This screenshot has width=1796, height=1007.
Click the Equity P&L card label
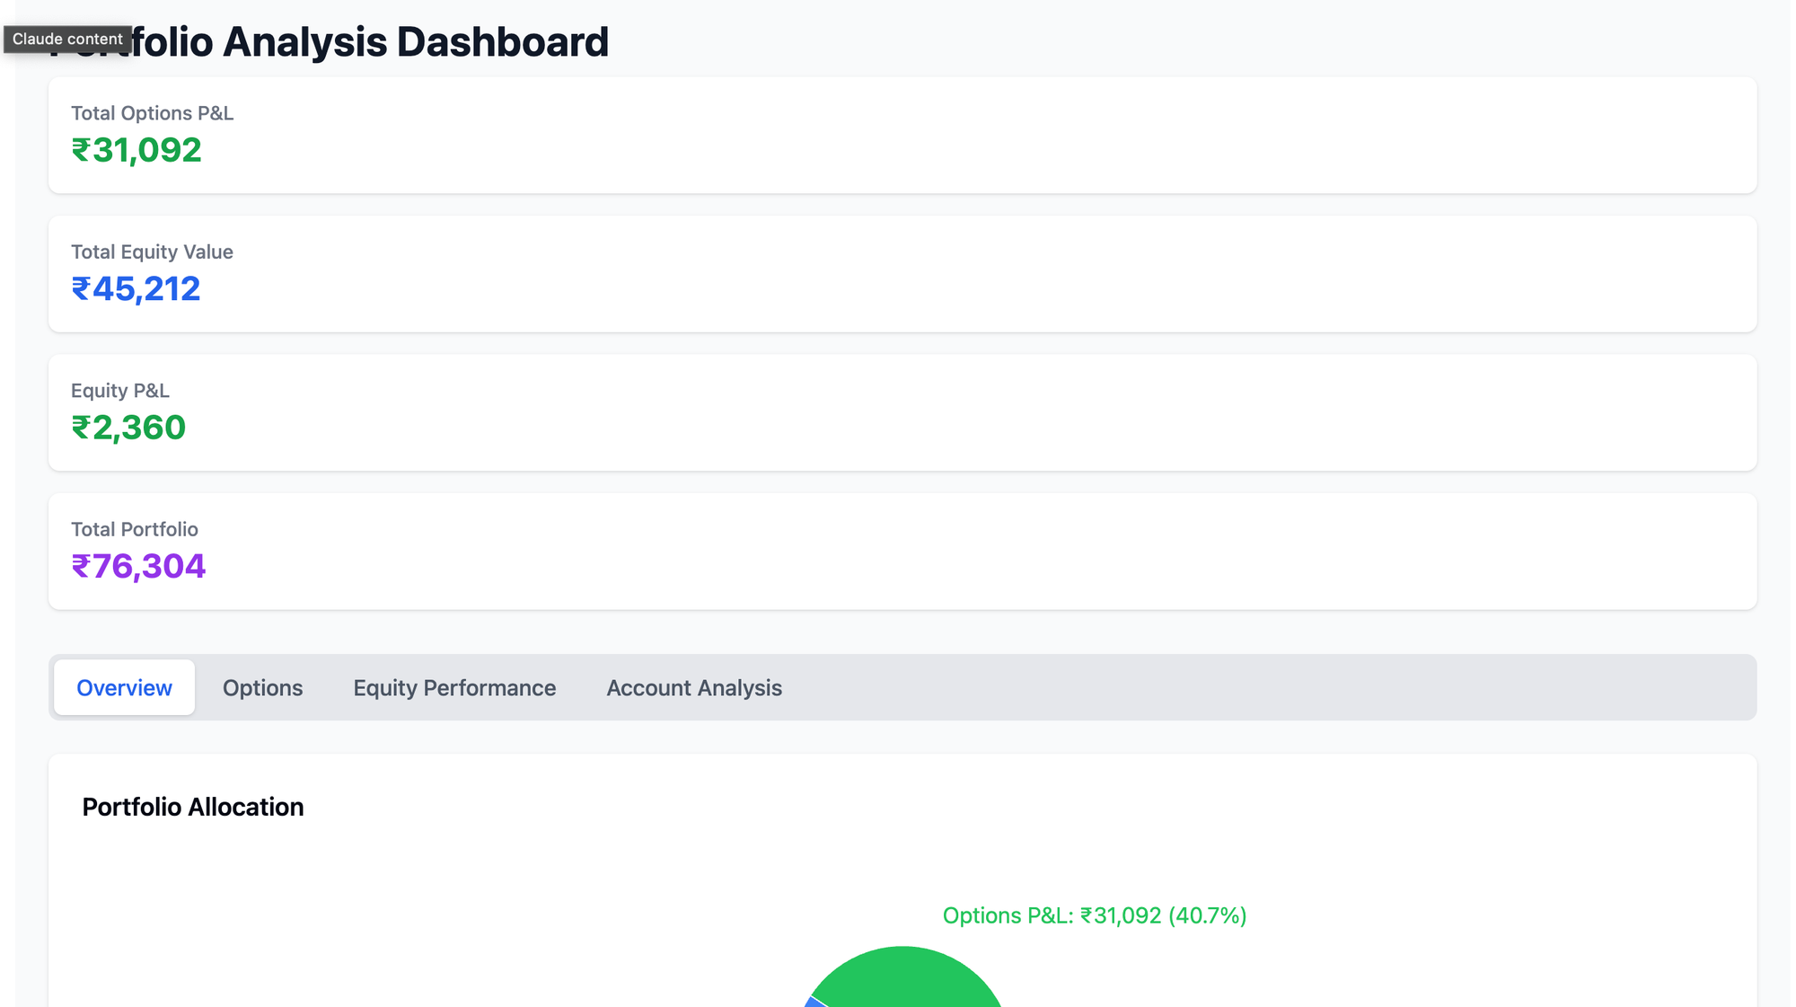tap(120, 391)
